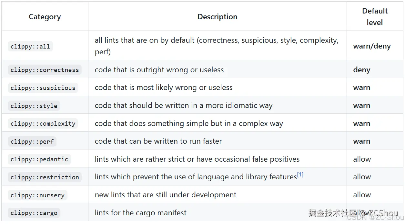Click the clippy::pedantic code label
Screen dimensions: 405x224
tap(39, 159)
